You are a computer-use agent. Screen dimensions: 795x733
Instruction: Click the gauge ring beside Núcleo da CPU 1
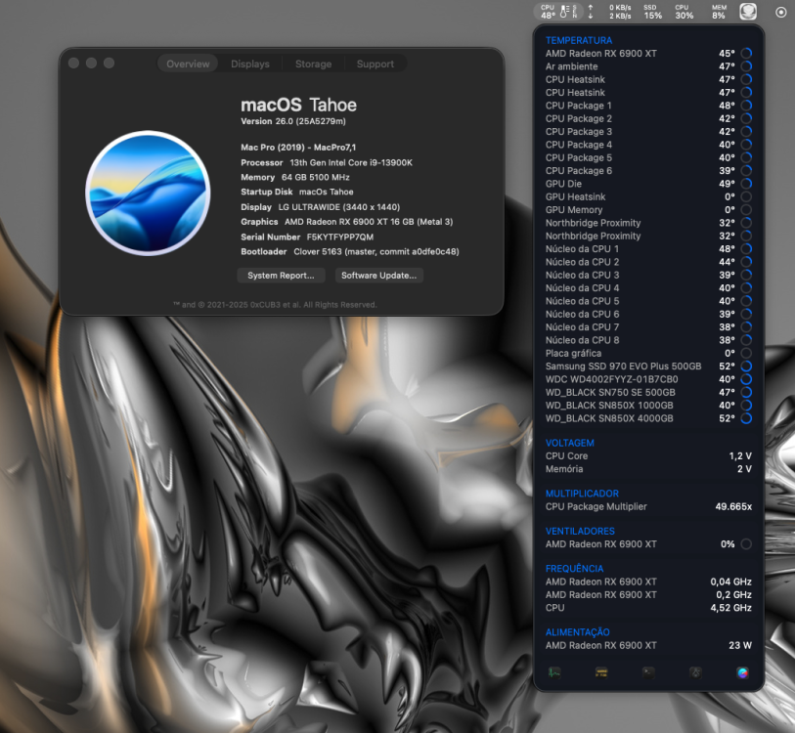point(746,248)
